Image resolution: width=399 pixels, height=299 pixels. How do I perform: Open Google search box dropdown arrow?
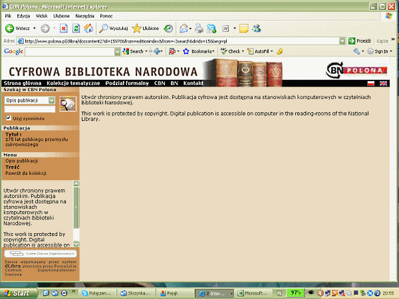point(117,52)
